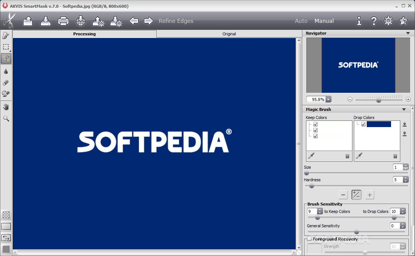Screen dimensions: 415x256
Task: Click to Drop Colors spinner arrows
Action: coord(403,211)
